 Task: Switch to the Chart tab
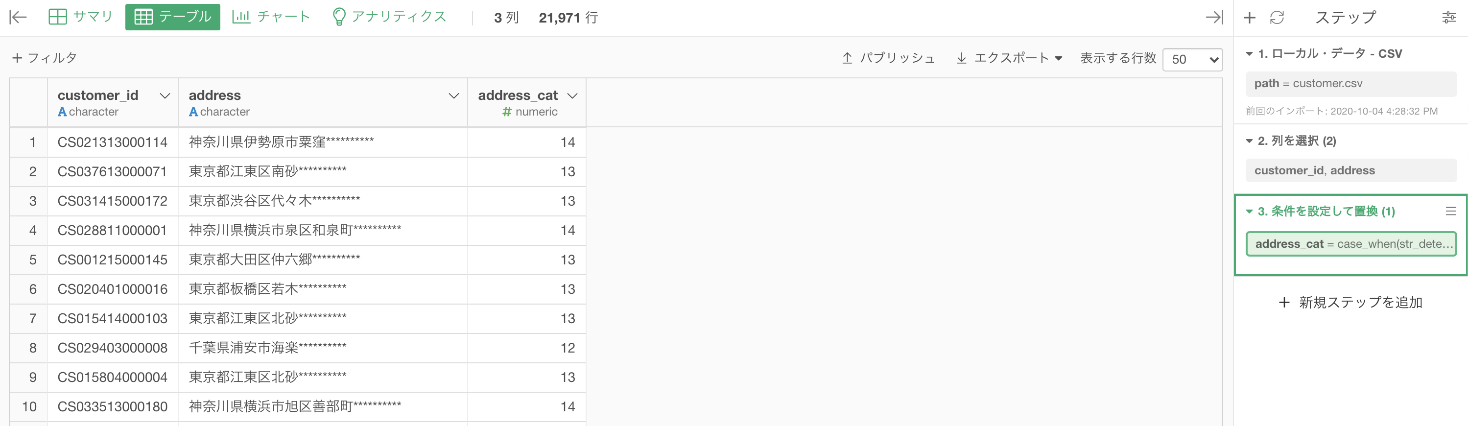coord(271,17)
